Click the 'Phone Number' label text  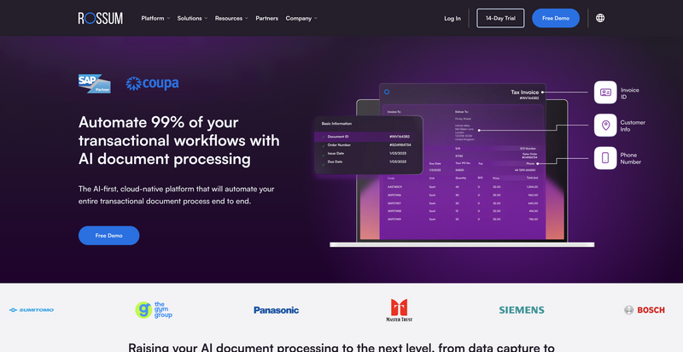630,158
